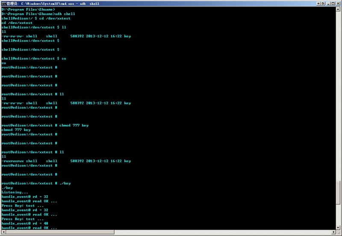Click the vertical scrollbar down arrow
342x236 pixels.
(338, 227)
